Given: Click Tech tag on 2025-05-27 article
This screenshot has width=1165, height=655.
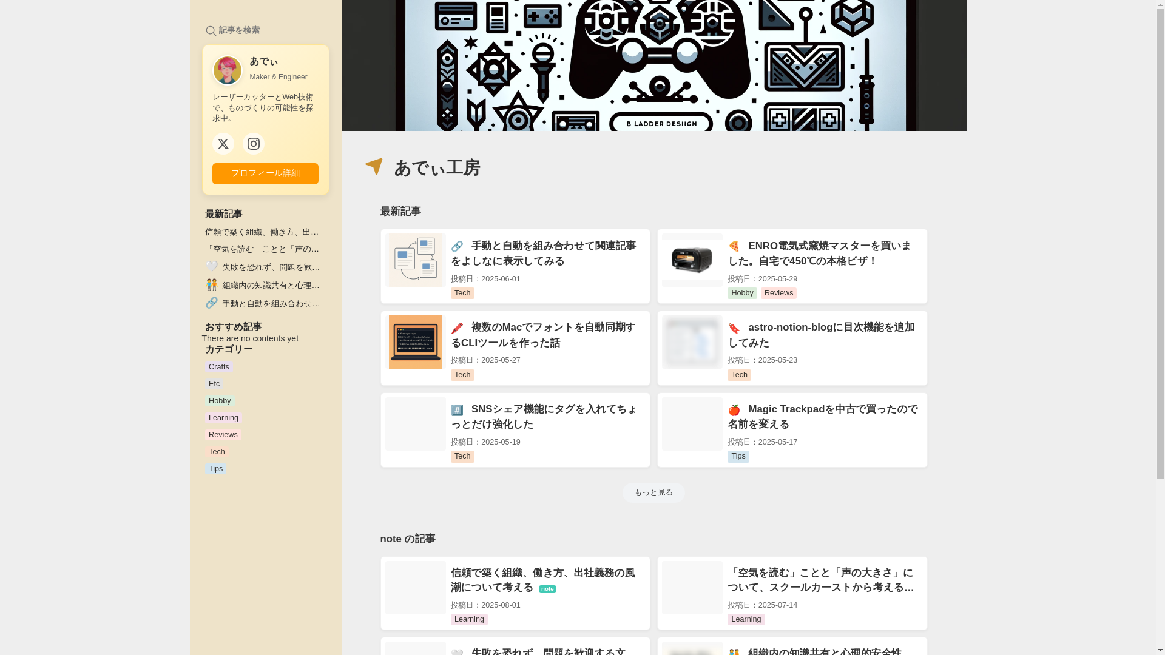Looking at the screenshot, I should (x=462, y=375).
